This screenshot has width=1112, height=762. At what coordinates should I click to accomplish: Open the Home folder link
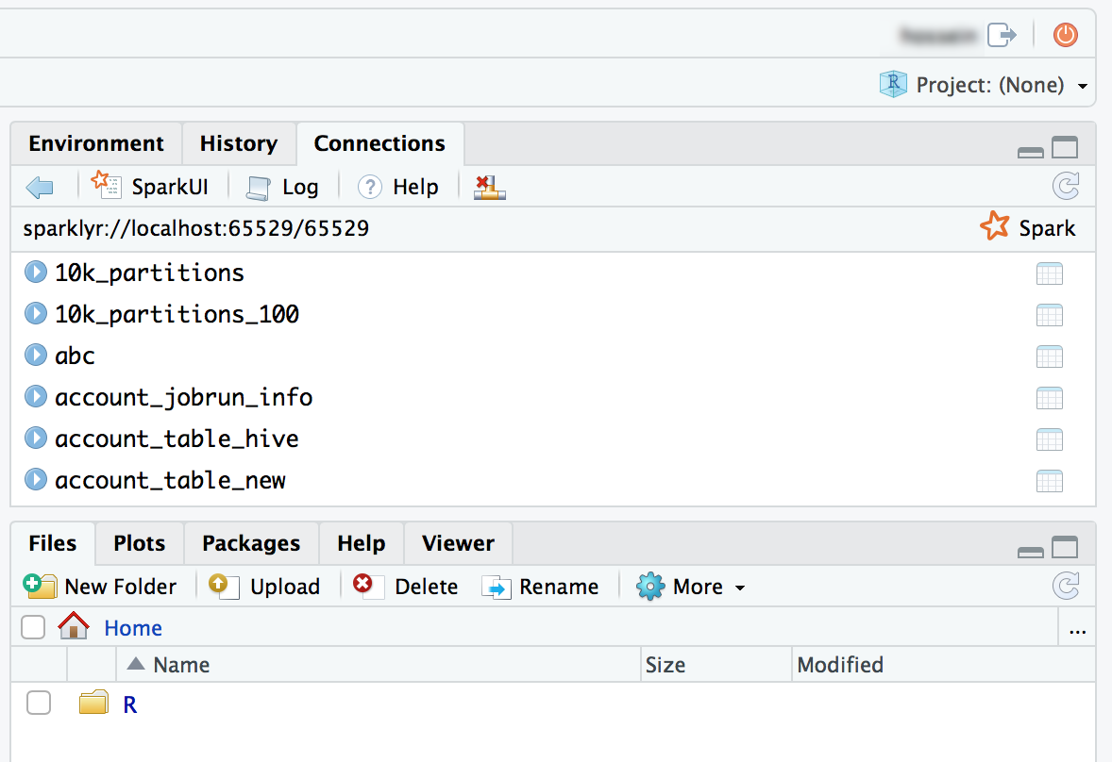[132, 627]
